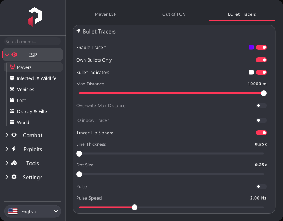This screenshot has height=221, width=283.
Task: Open the English language dropdown
Action: tap(33, 211)
